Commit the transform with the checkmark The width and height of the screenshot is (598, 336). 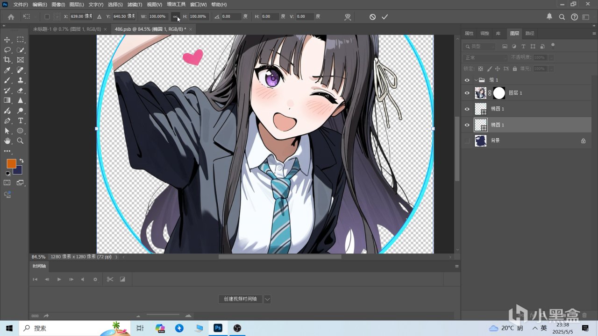[384, 17]
